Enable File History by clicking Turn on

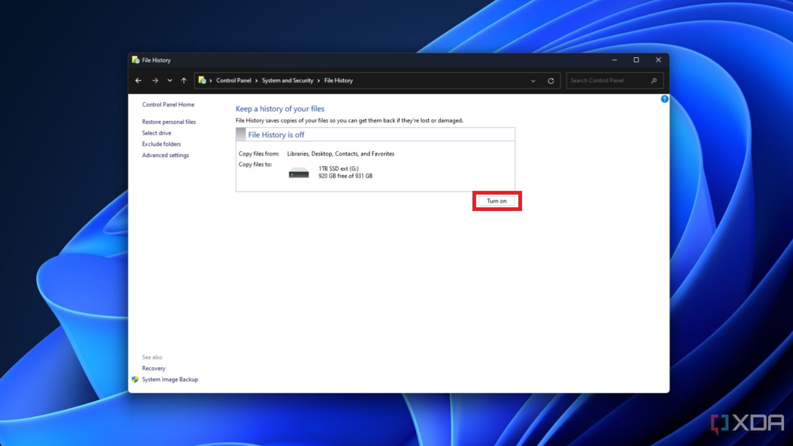(496, 200)
